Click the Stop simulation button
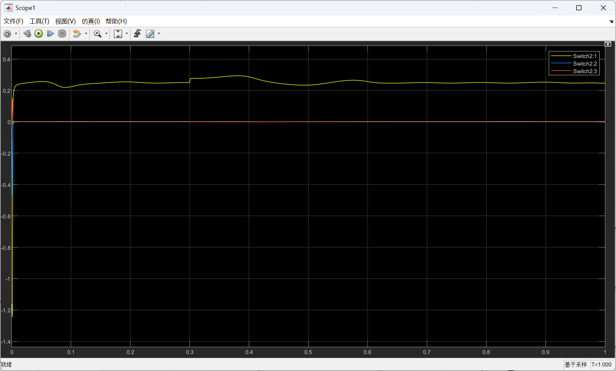Screen dimensions: 616x371 [62, 34]
